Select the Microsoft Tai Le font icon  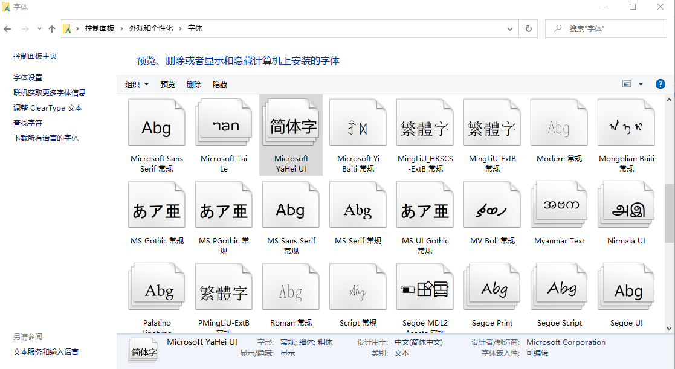[224, 122]
